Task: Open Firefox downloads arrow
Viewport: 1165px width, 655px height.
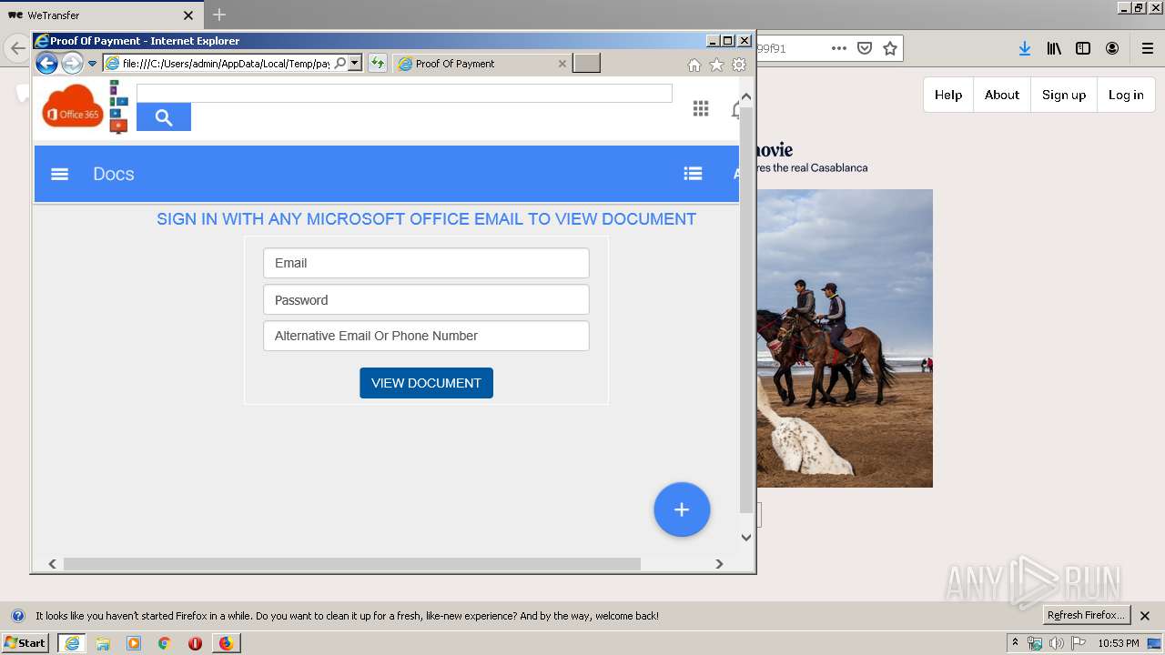Action: click(1025, 48)
